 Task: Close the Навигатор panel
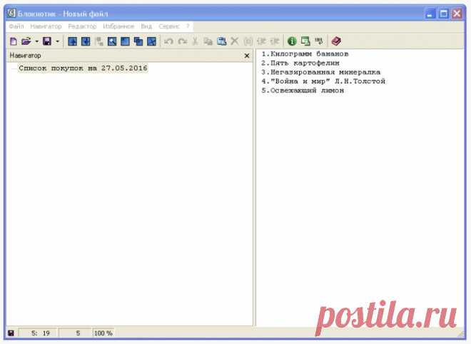(247, 56)
